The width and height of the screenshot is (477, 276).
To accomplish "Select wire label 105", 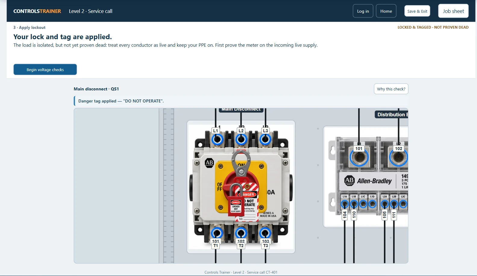I will click(384, 215).
